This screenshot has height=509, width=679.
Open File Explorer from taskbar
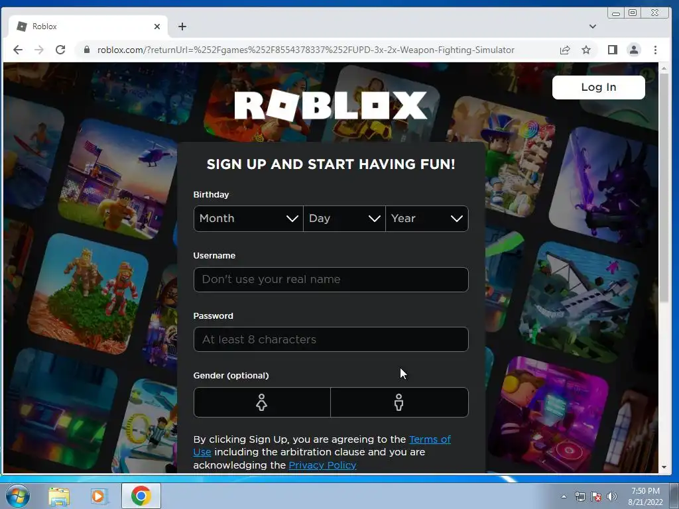(x=59, y=496)
